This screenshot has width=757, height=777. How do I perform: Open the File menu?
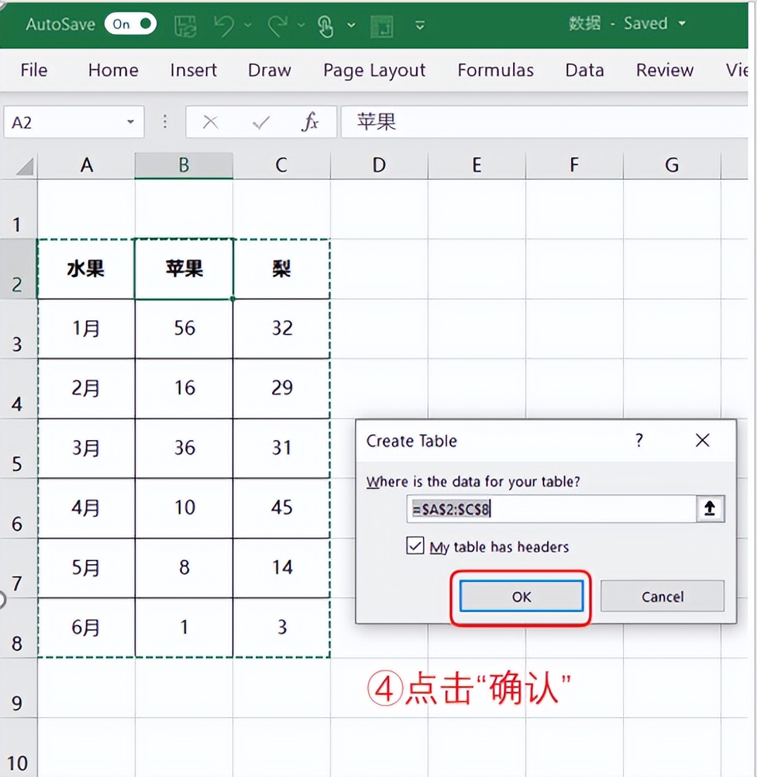(34, 70)
